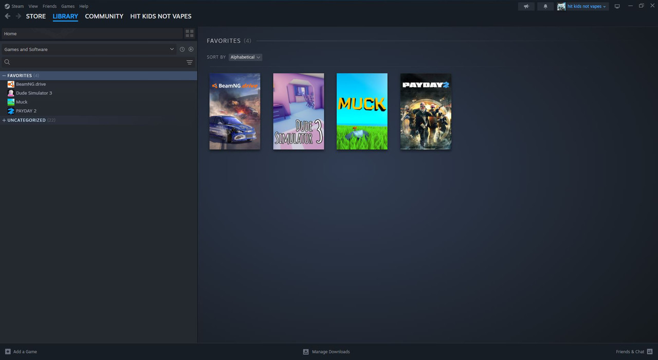Screen dimensions: 658x360
Task: Open the advanced filters icon
Action: click(x=189, y=62)
